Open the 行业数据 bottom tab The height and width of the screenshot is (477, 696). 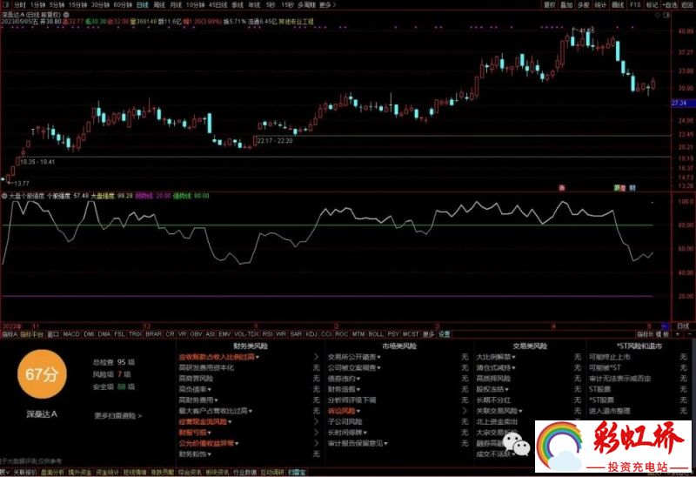(x=245, y=472)
